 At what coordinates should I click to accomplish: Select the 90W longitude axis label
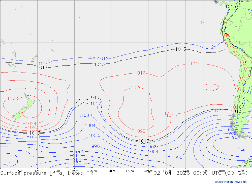204,171
